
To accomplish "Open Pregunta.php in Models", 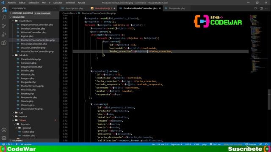I will click(x=28, y=82).
